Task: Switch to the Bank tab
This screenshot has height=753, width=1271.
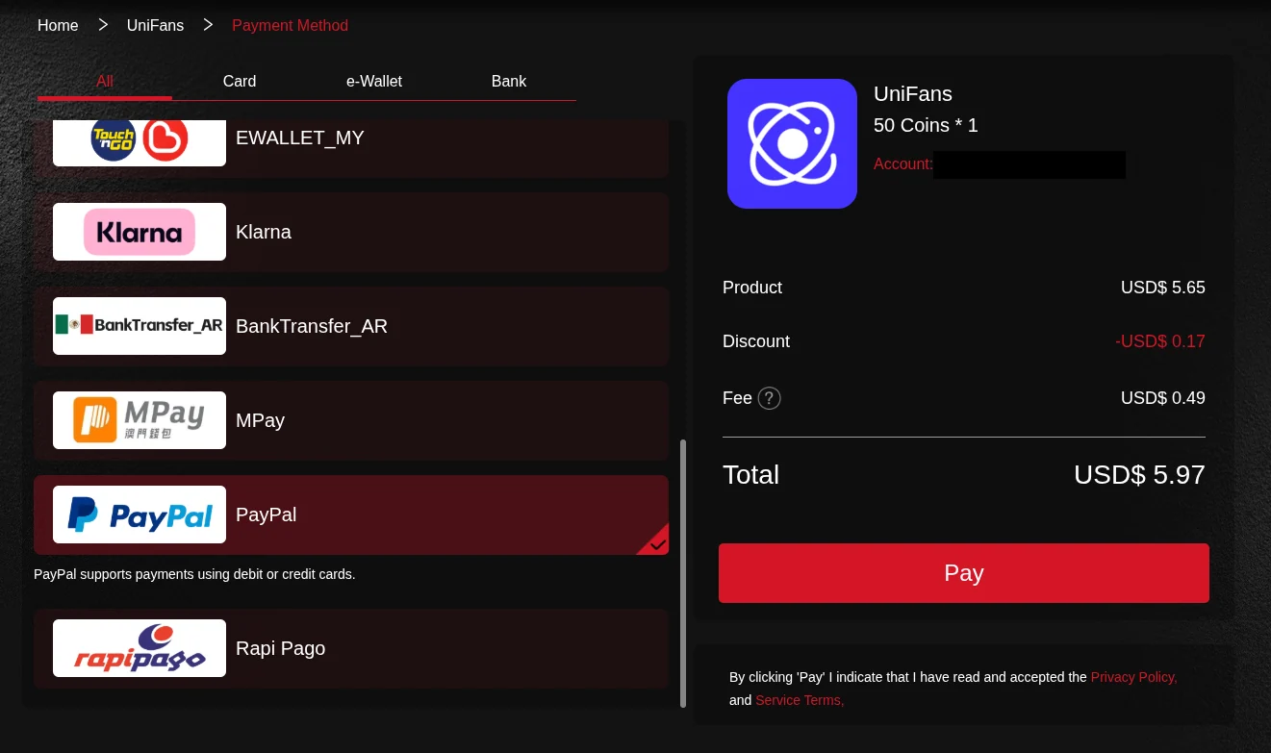Action: tap(509, 82)
